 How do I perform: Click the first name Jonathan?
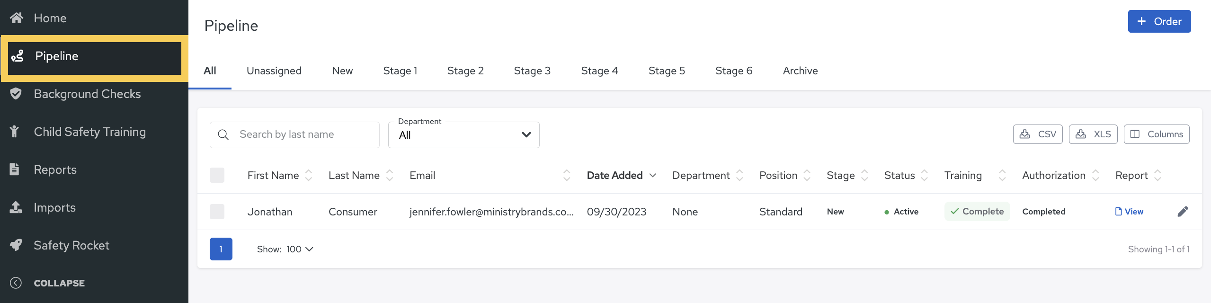click(270, 212)
